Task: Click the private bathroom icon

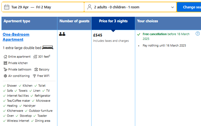Action: (x=5, y=69)
